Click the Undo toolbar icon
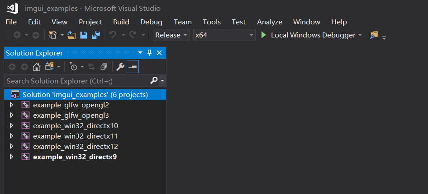Viewport: 428px width, 194px height. point(113,35)
